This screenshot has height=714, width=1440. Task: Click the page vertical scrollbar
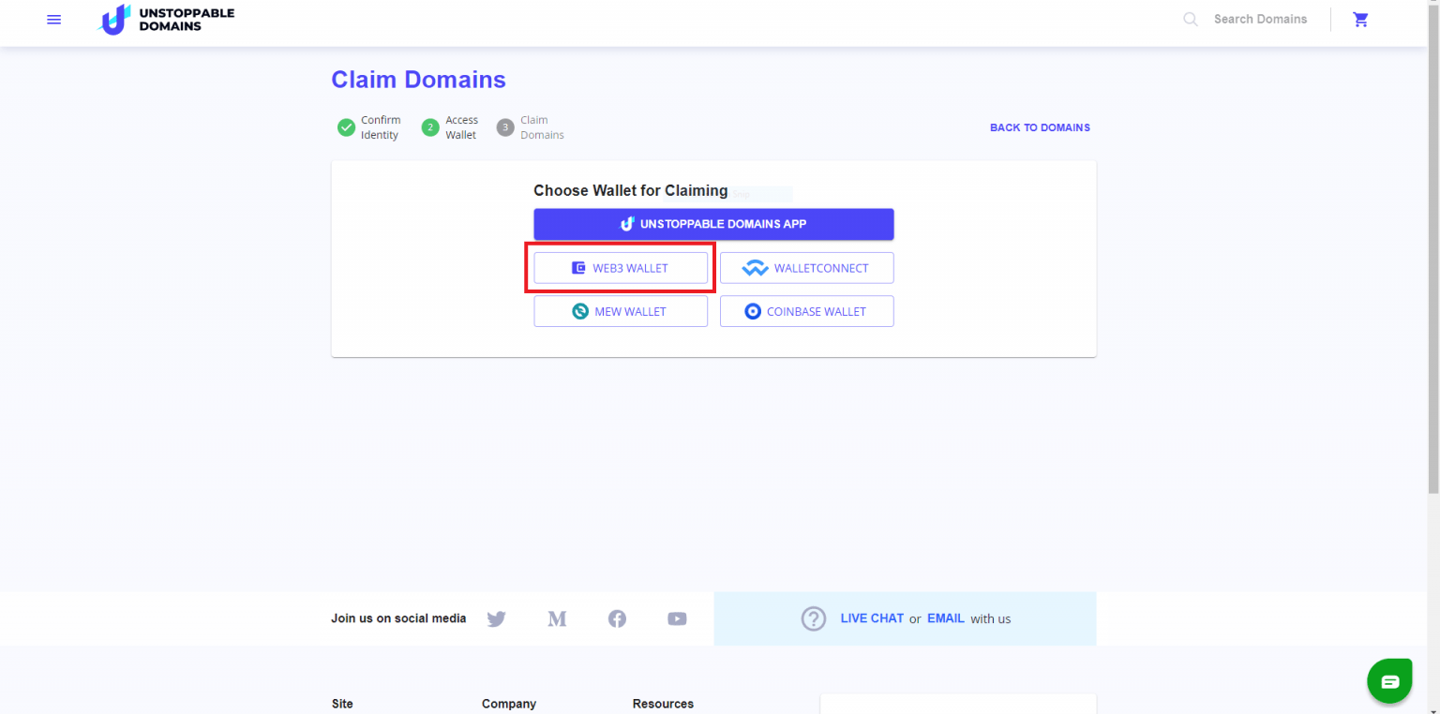pos(1432,247)
